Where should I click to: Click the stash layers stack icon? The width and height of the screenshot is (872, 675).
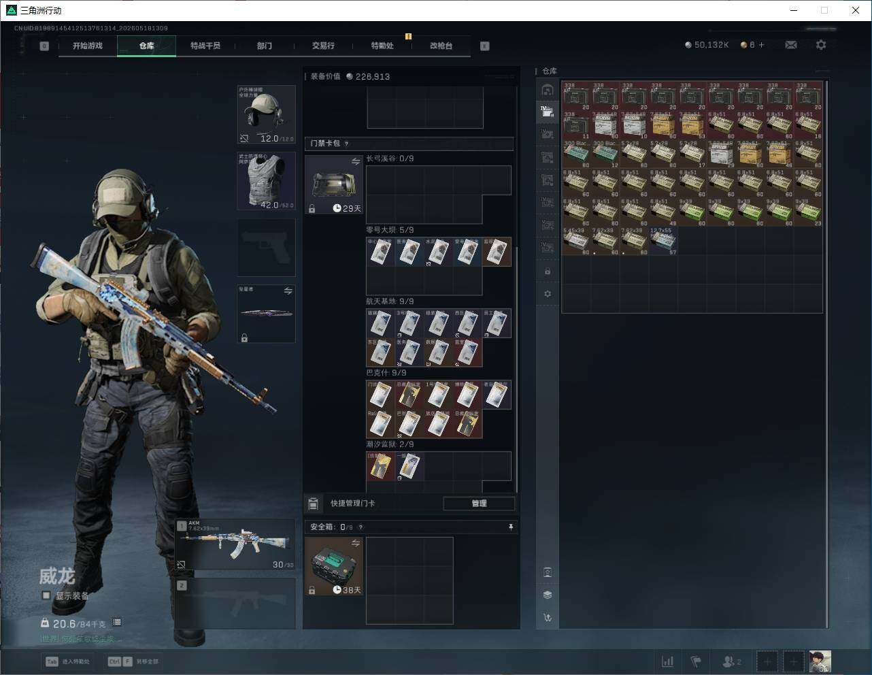(x=548, y=595)
